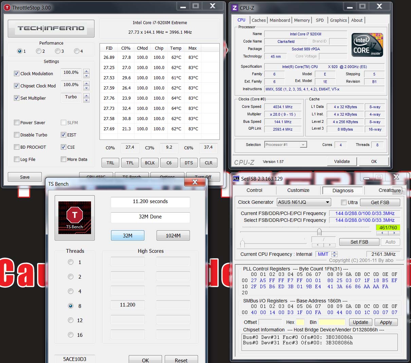Decrease the Clock Modulation percentage

pos(87,76)
